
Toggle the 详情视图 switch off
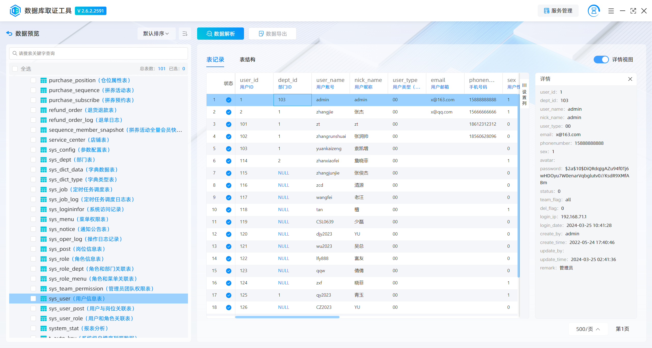[601, 60]
